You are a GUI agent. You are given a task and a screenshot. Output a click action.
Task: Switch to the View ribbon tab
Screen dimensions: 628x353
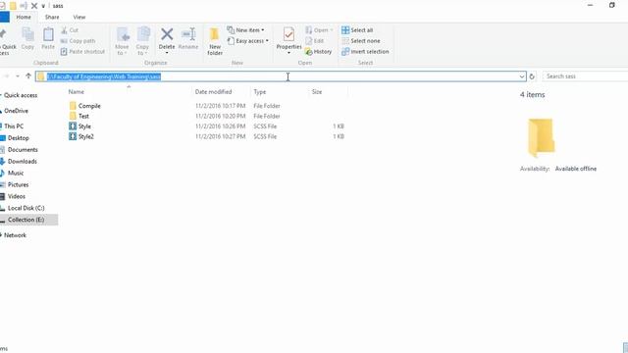[x=79, y=18]
